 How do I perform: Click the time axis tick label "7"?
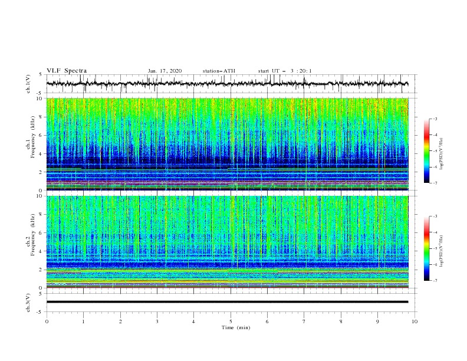pos(304,321)
